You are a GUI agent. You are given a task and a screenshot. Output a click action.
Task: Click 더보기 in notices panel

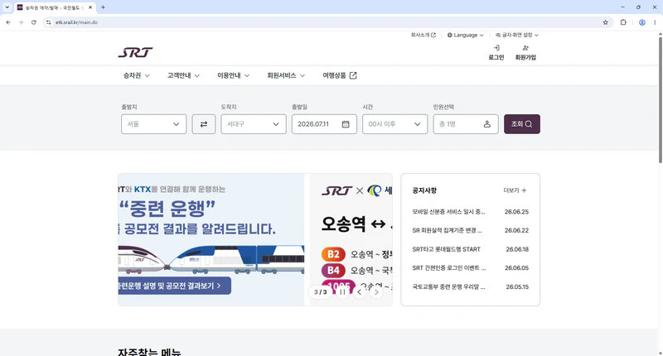click(515, 190)
